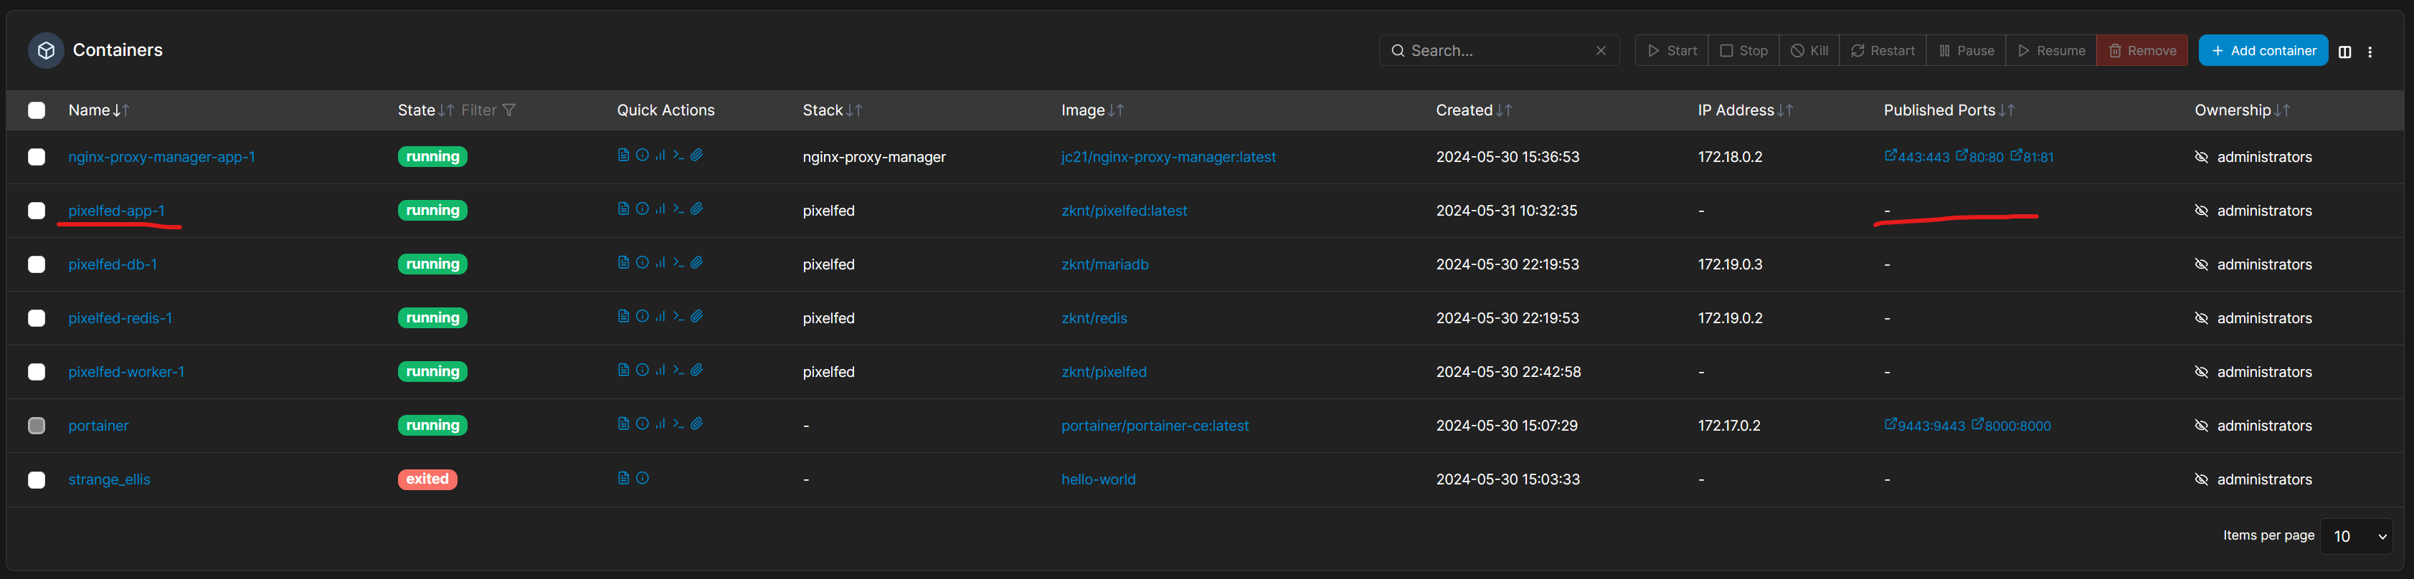The height and width of the screenshot is (579, 2414).
Task: Select the pixelfed-app-1 checkbox
Action: pyautogui.click(x=37, y=211)
